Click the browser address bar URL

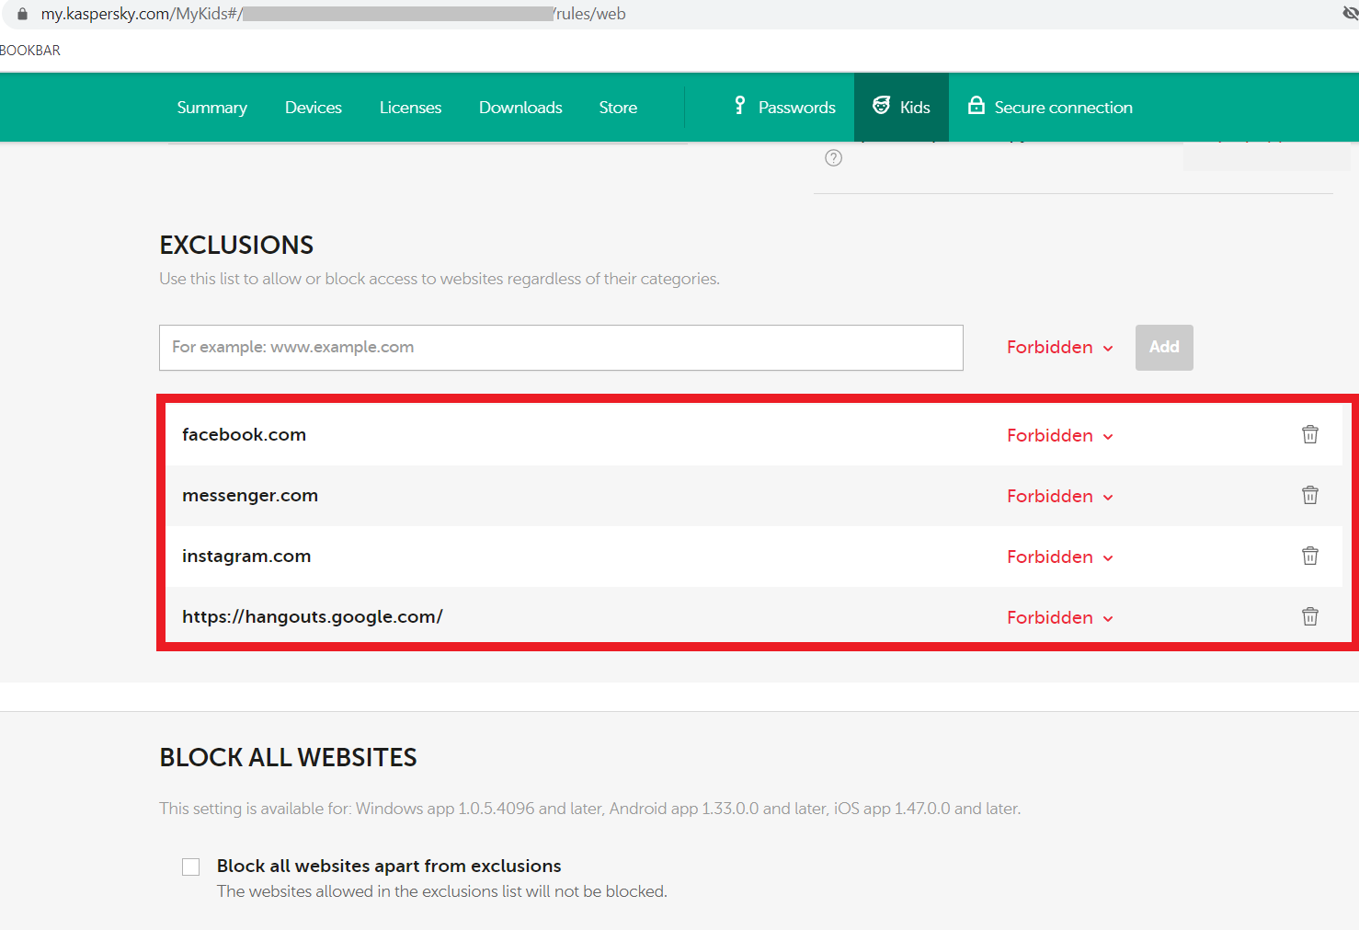pos(333,14)
